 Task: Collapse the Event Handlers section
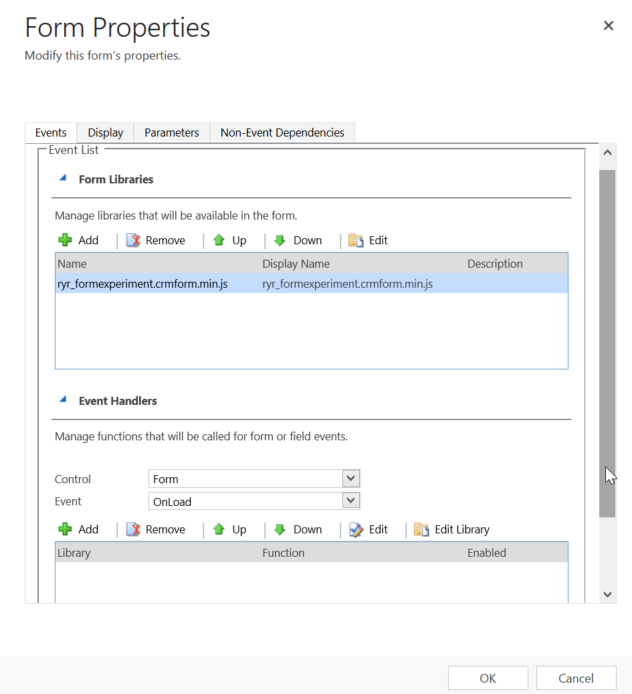coord(63,400)
